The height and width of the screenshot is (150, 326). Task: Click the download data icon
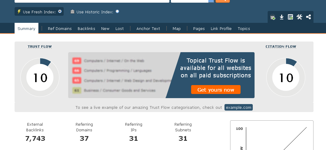(x=282, y=17)
